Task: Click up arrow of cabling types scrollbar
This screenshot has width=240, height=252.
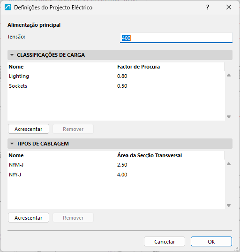Action: click(x=229, y=164)
